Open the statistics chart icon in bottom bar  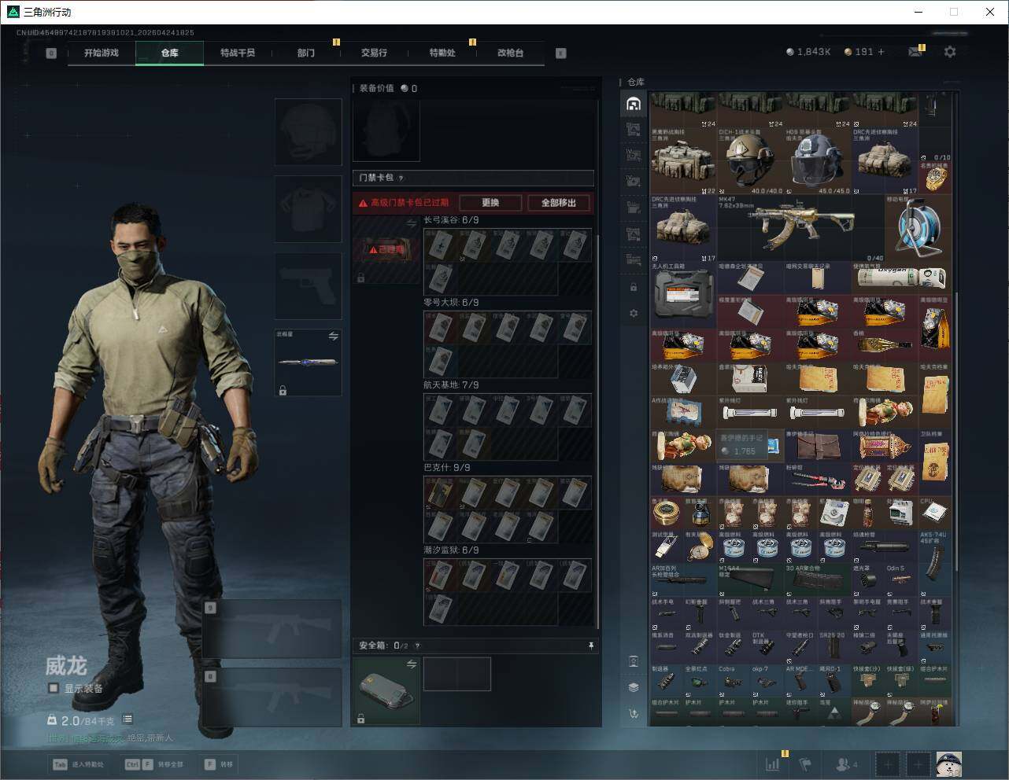pyautogui.click(x=773, y=763)
